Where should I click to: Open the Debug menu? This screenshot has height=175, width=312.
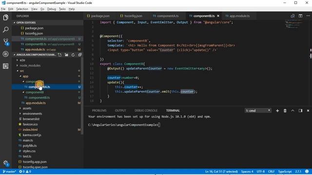coord(52,9)
